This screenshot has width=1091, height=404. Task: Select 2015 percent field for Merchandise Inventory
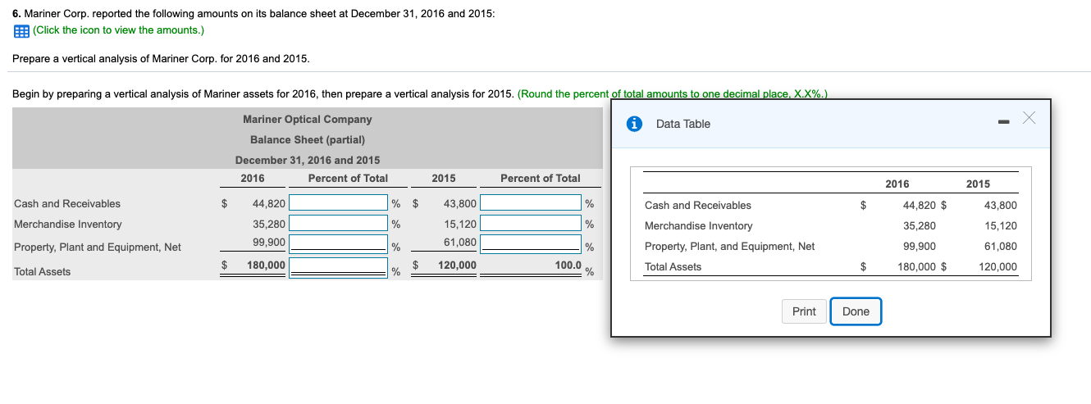tap(531, 223)
